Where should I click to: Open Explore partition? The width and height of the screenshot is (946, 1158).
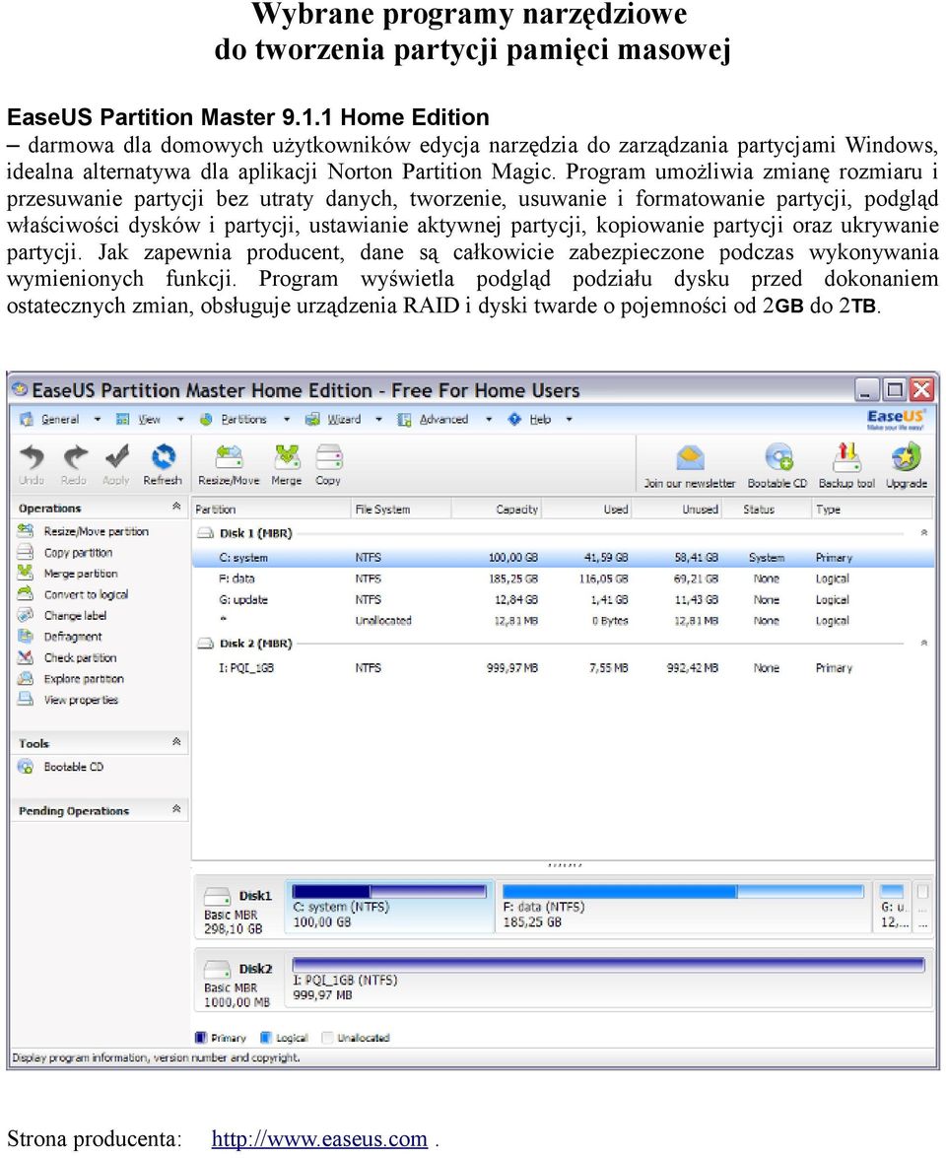pos(84,679)
